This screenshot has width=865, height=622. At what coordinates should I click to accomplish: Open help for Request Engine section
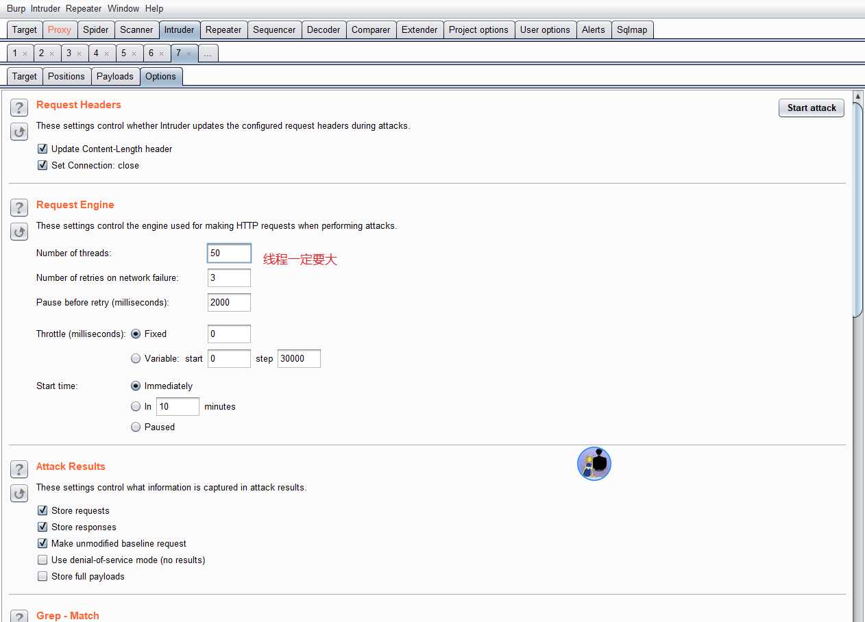tap(19, 208)
